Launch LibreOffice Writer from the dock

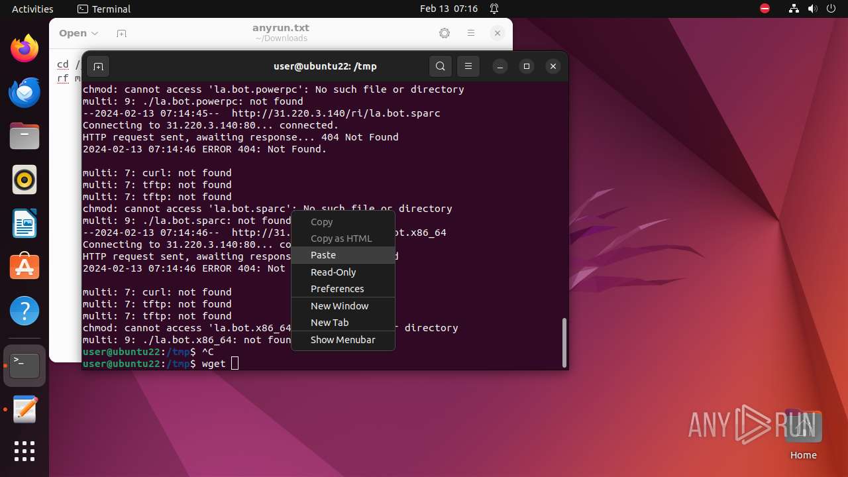25,223
